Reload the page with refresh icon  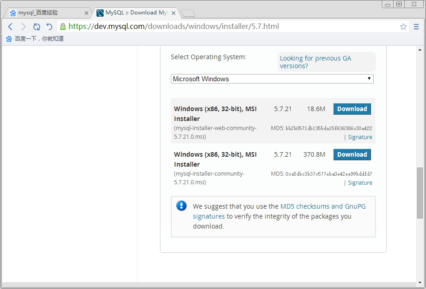(37, 27)
